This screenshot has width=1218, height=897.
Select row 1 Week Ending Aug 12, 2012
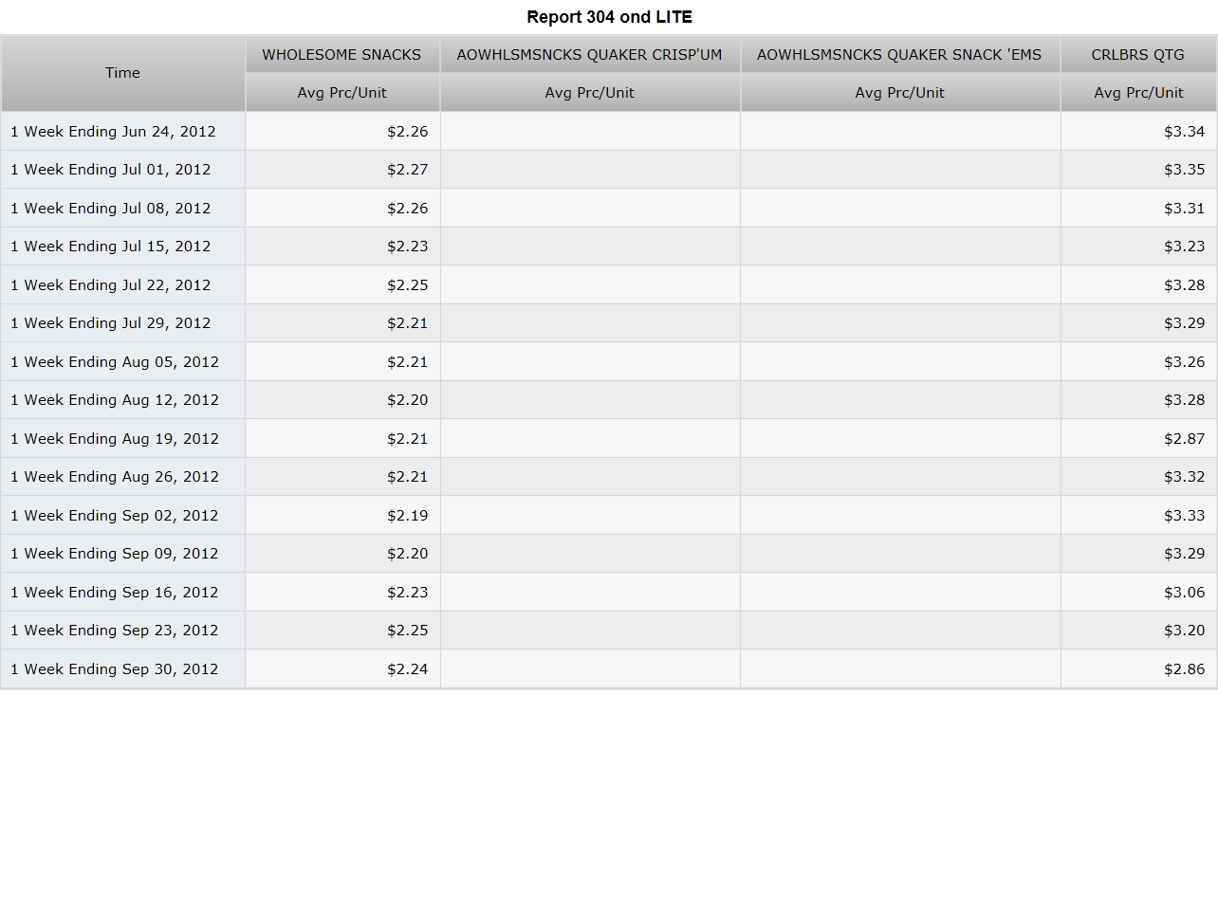coord(609,400)
